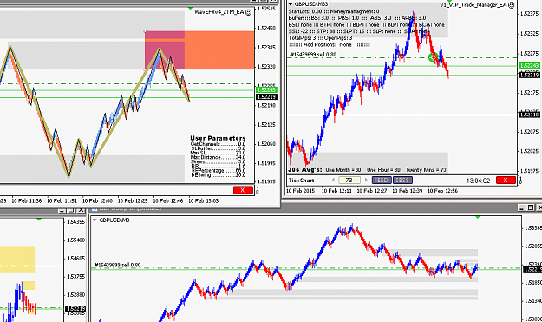Click the black 1.52219 price tag in bottom-left chart
This screenshot has height=322, width=542.
point(75,308)
